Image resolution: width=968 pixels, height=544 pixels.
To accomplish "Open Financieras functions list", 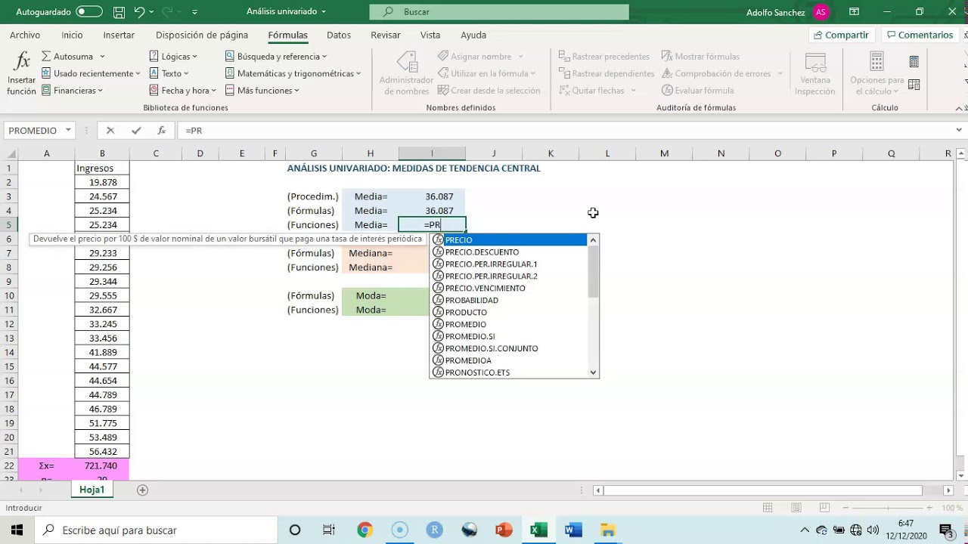I will (x=72, y=91).
